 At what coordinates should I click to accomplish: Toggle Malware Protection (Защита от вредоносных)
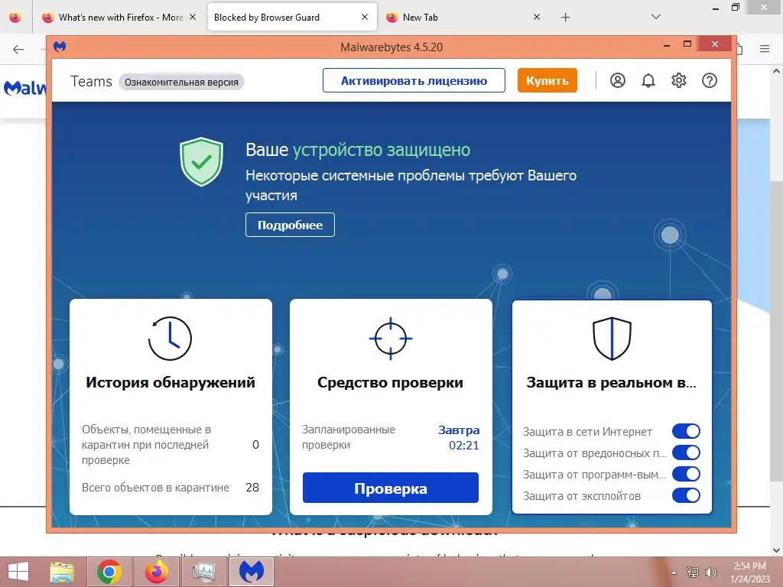click(686, 452)
